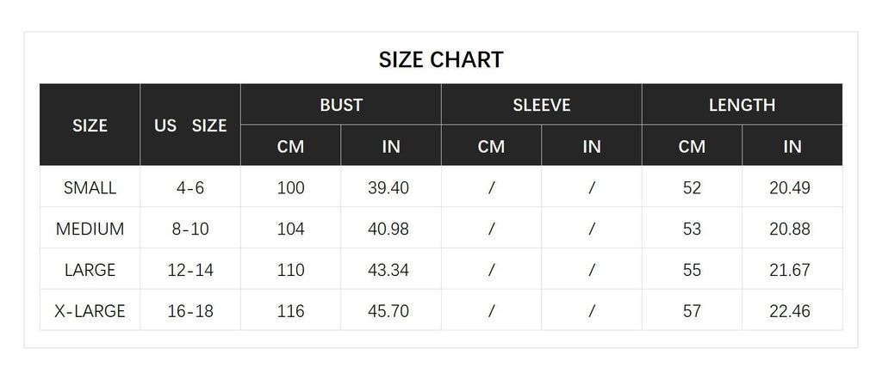Click the 22.46 length inches value
Viewport: 882px width, 373px height.
(790, 311)
